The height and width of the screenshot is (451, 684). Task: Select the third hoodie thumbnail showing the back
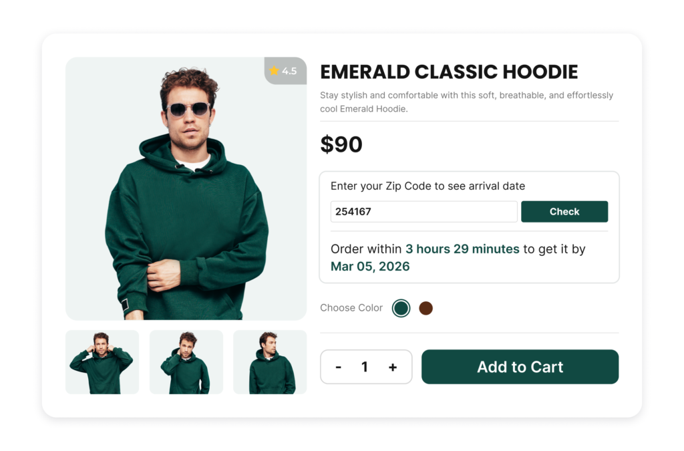pos(269,361)
